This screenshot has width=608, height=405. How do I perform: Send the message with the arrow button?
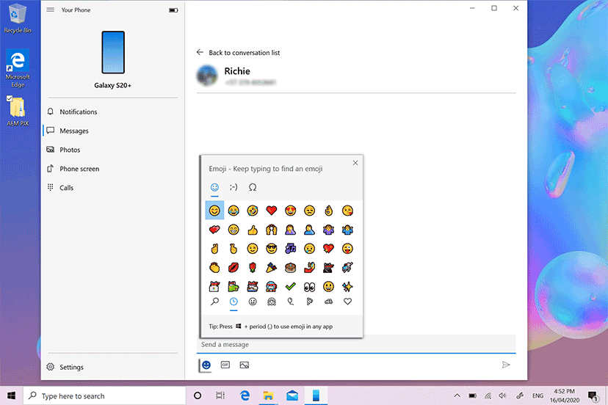pos(506,365)
